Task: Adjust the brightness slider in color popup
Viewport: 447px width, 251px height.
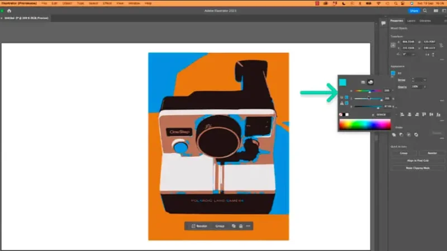Action: [368, 107]
